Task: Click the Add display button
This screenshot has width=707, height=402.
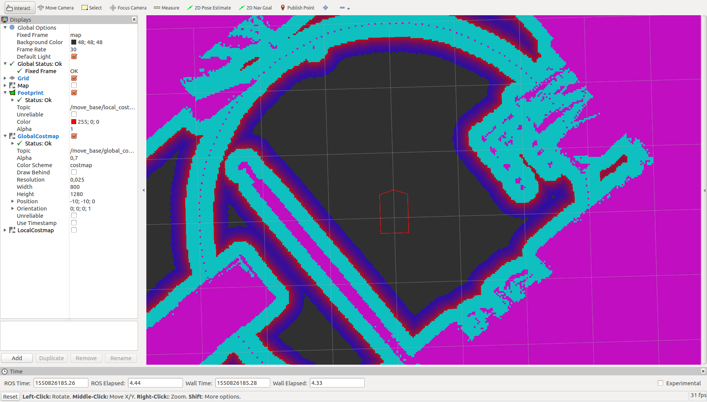Action: click(x=17, y=358)
